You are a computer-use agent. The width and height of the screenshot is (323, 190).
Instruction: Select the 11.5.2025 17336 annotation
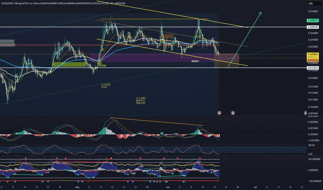tap(105, 86)
